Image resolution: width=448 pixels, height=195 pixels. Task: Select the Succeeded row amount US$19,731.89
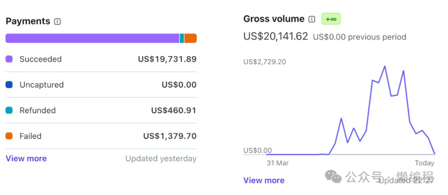click(167, 59)
